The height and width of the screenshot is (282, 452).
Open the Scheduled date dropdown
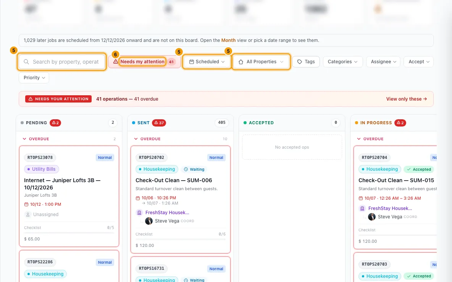(x=207, y=62)
